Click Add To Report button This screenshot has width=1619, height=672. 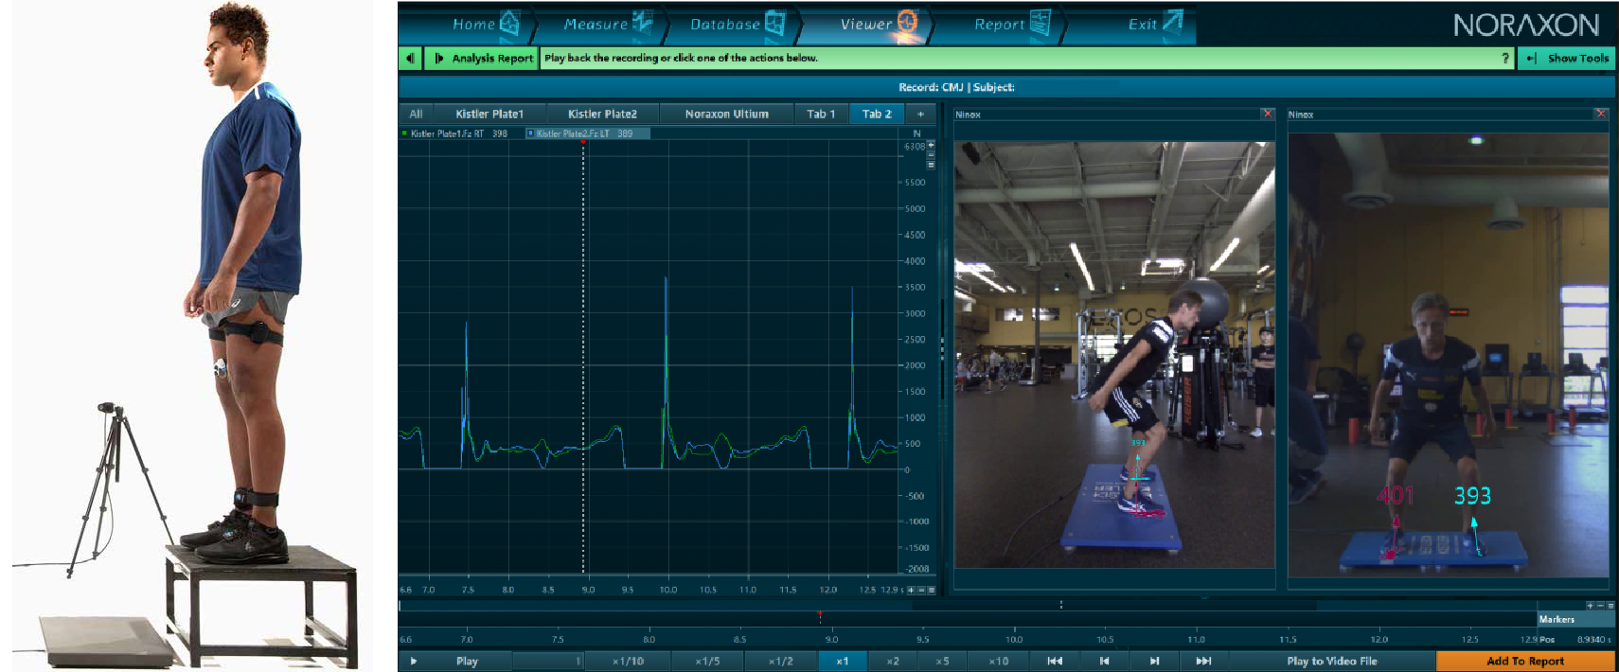1524,661
